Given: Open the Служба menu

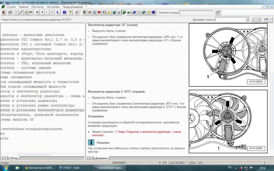Looking at the screenshot, I should click(11, 6).
